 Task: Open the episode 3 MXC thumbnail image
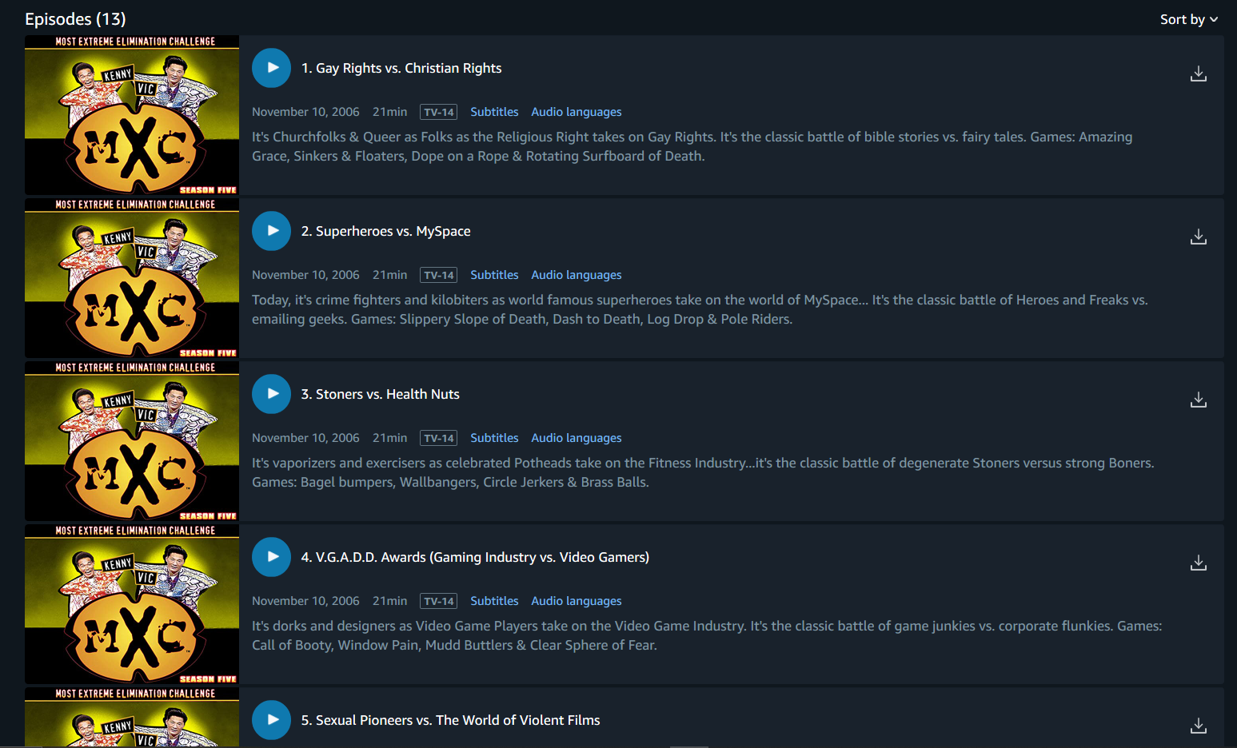132,441
